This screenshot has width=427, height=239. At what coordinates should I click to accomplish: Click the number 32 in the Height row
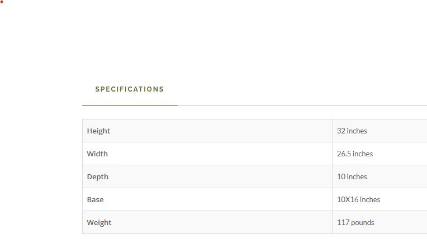[x=341, y=131]
